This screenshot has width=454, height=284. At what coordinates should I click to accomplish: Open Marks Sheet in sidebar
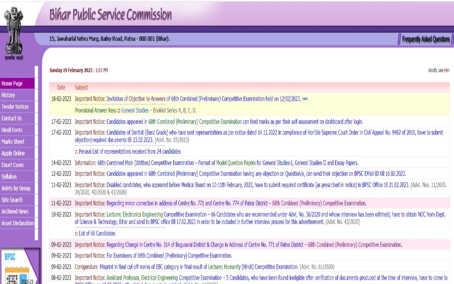pyautogui.click(x=13, y=142)
